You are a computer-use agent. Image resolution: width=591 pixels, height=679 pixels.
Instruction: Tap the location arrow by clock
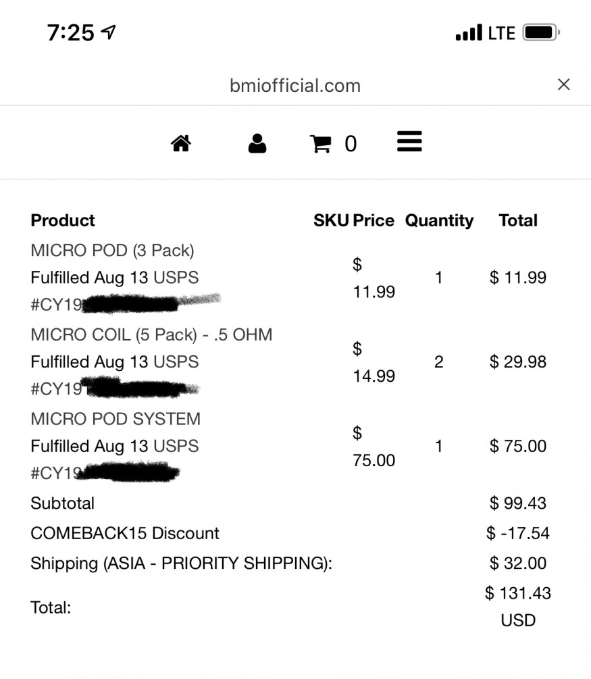click(x=108, y=32)
